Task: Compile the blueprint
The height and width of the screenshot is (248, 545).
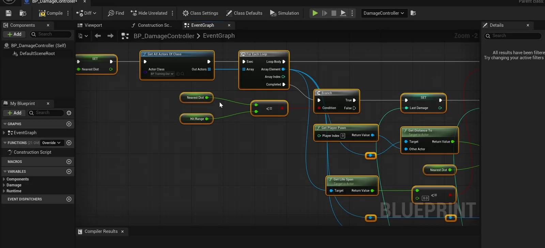Action: click(x=50, y=13)
